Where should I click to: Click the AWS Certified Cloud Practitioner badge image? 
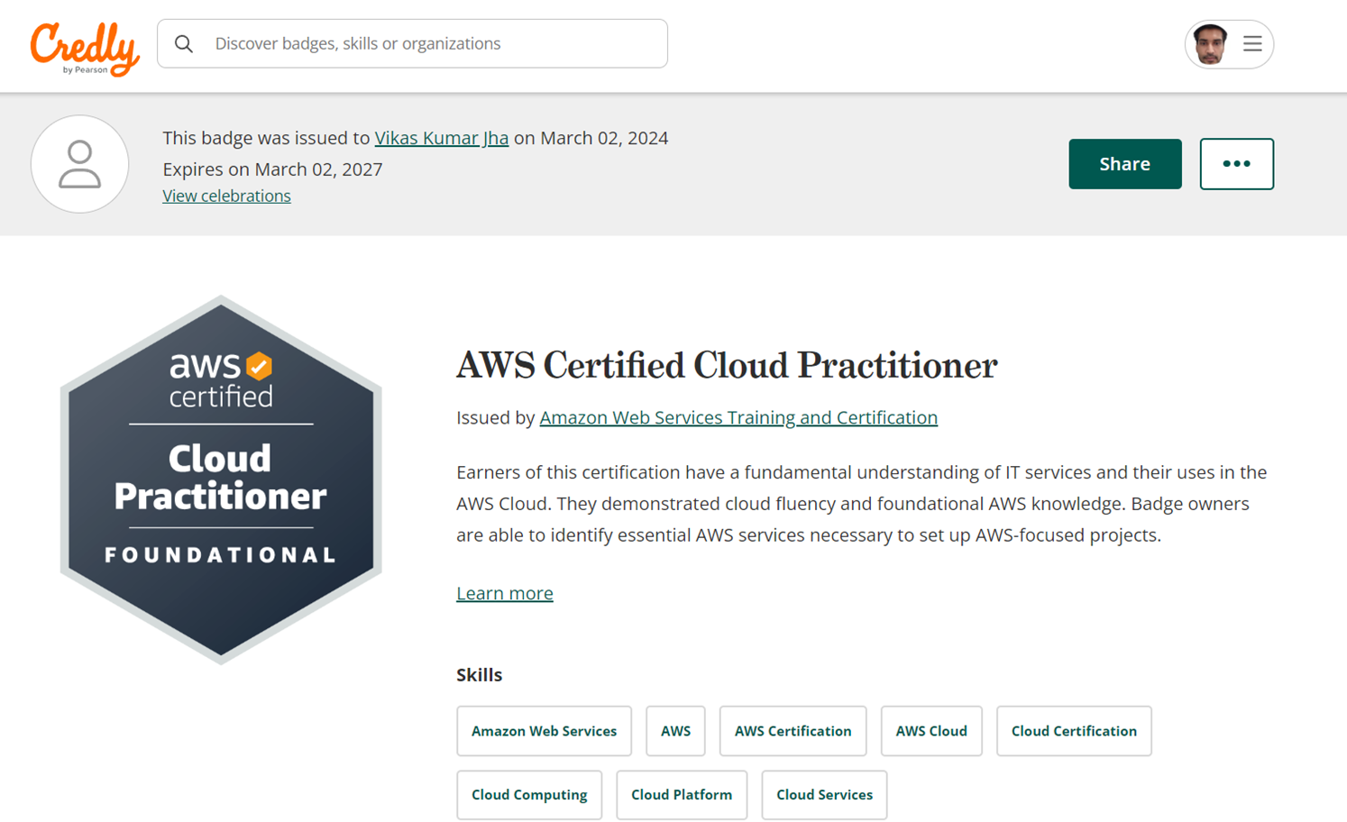coord(219,478)
